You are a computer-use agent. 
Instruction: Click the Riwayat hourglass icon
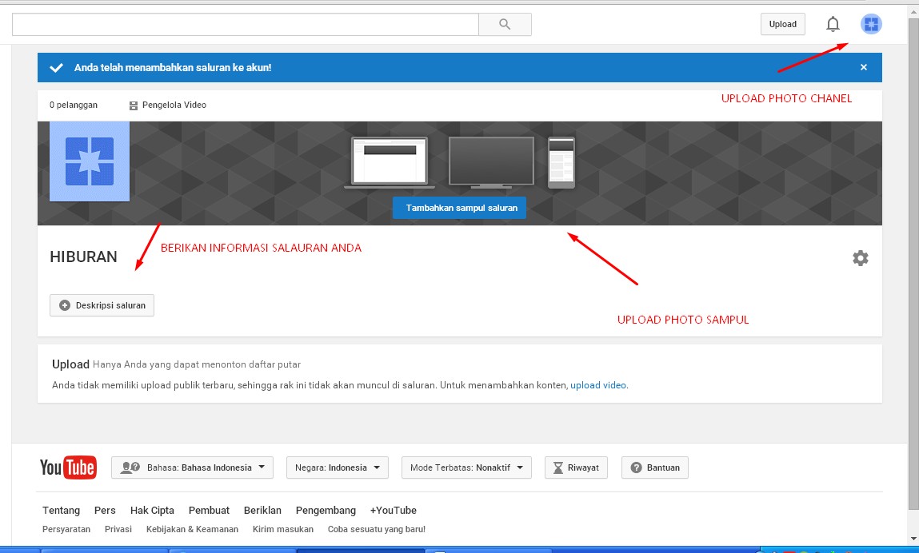tap(558, 467)
